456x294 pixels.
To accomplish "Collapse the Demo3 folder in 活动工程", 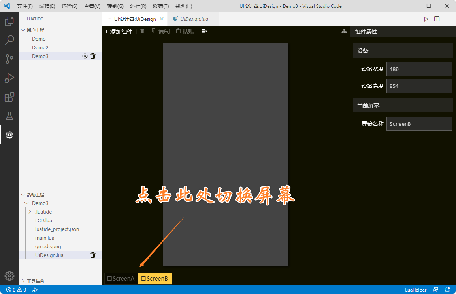I will [x=26, y=203].
